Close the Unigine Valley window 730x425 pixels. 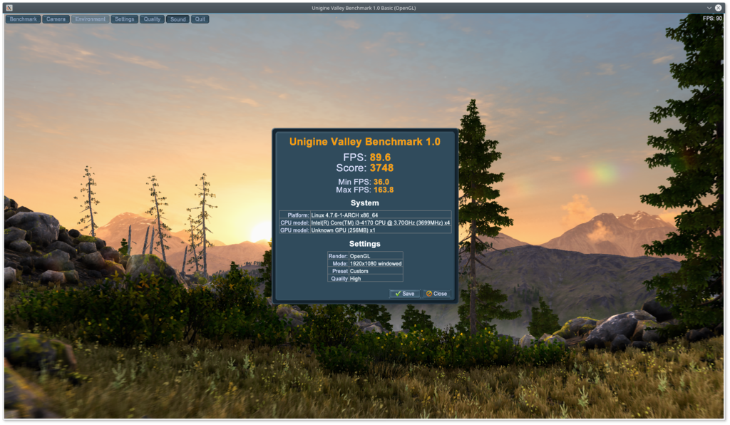coord(719,8)
